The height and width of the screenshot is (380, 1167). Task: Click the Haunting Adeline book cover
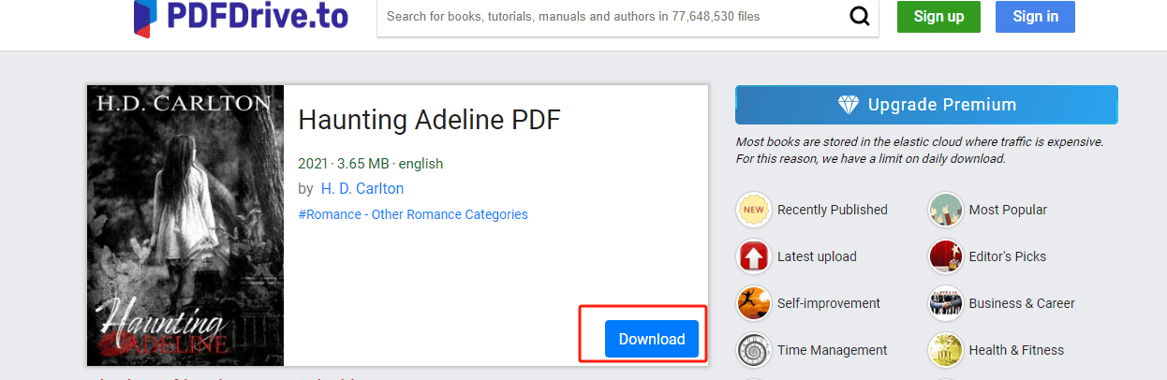coord(185,226)
